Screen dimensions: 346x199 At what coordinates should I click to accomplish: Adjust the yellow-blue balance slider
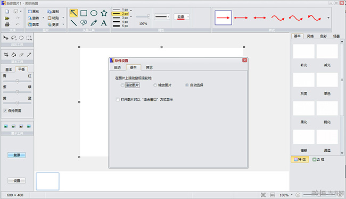17,103
